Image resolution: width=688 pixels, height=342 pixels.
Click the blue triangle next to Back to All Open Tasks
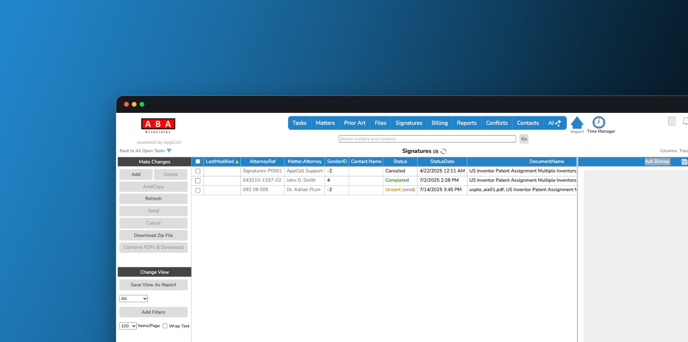[169, 151]
